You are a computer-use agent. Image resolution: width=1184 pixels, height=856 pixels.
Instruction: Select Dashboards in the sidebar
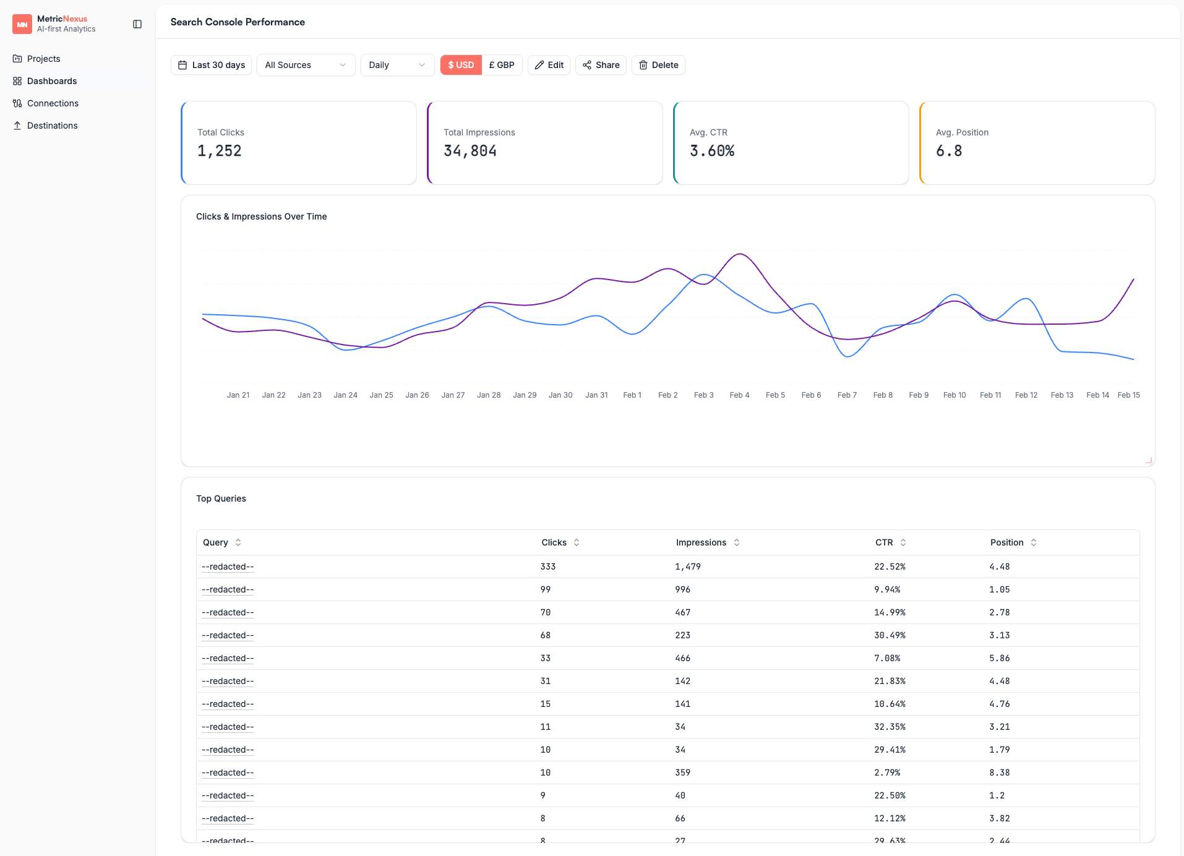[52, 81]
